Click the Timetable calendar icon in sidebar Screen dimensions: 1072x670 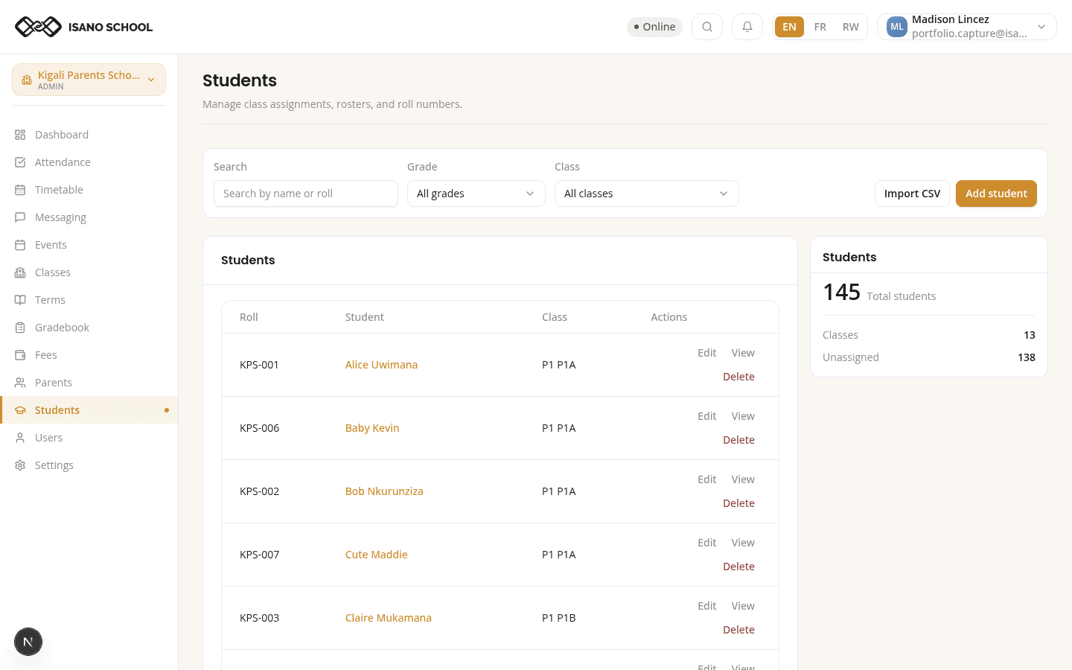(x=20, y=190)
